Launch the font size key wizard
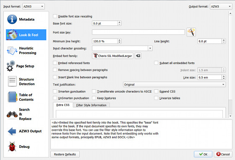Screen dimensions: 235x160 [x=191, y=32]
